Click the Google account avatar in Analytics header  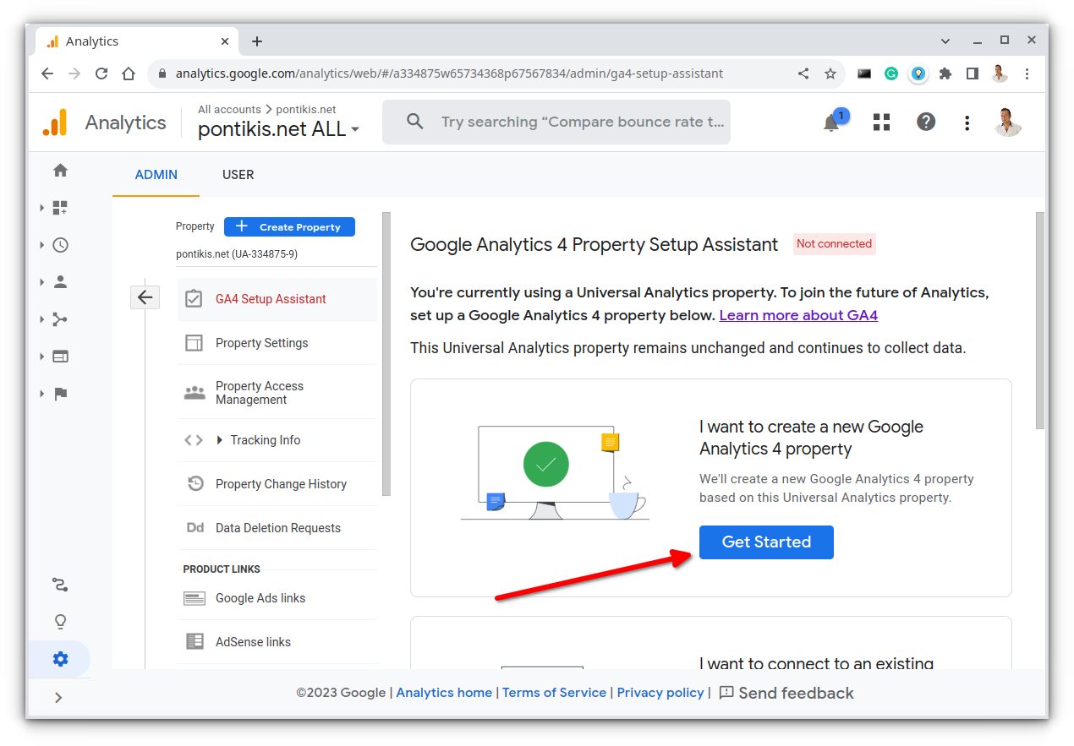pos(1008,123)
